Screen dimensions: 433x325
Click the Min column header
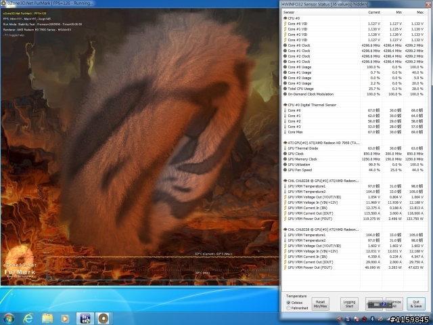point(392,12)
